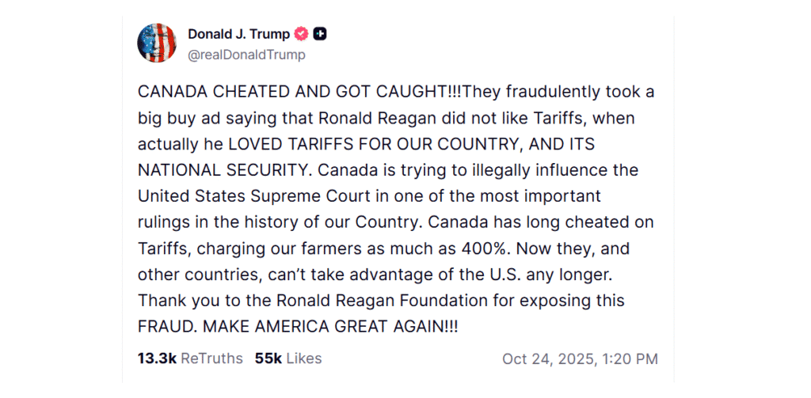811x398 pixels.
Task: Click the @realDonaldTrump handle
Action: coord(246,55)
